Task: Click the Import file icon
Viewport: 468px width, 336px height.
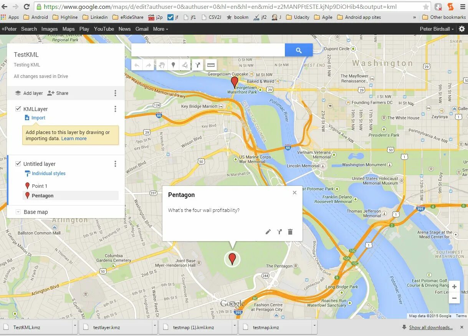Action: [27, 118]
